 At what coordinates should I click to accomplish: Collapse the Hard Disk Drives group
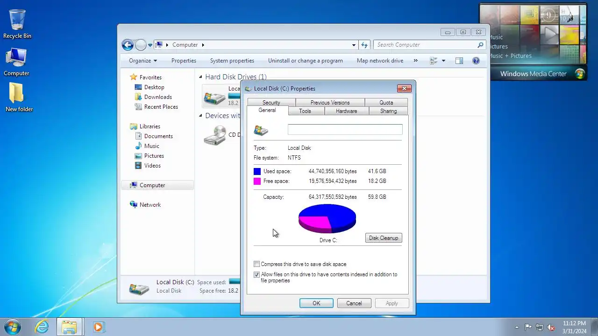(201, 77)
